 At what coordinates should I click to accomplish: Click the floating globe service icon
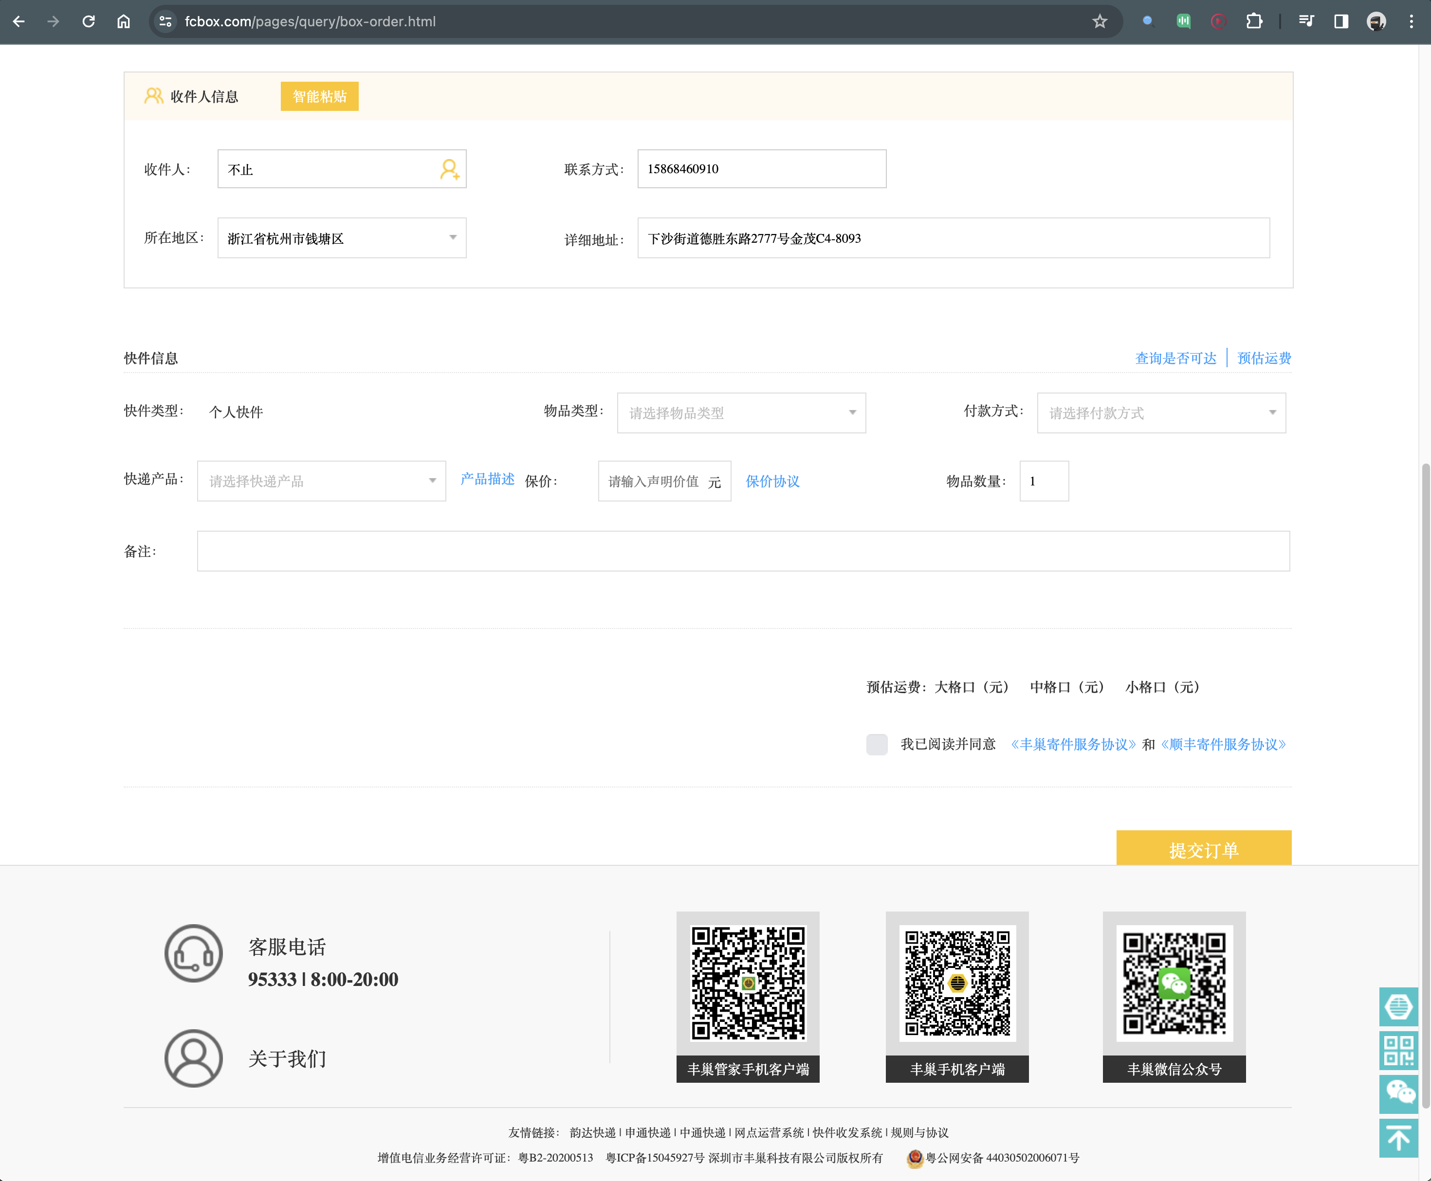[x=1398, y=1006]
